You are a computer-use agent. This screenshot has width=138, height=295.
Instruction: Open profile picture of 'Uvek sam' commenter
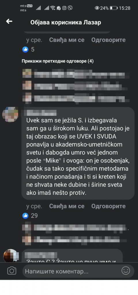click(x=10, y=115)
